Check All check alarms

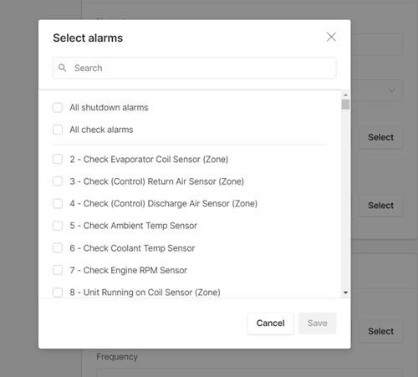point(58,130)
